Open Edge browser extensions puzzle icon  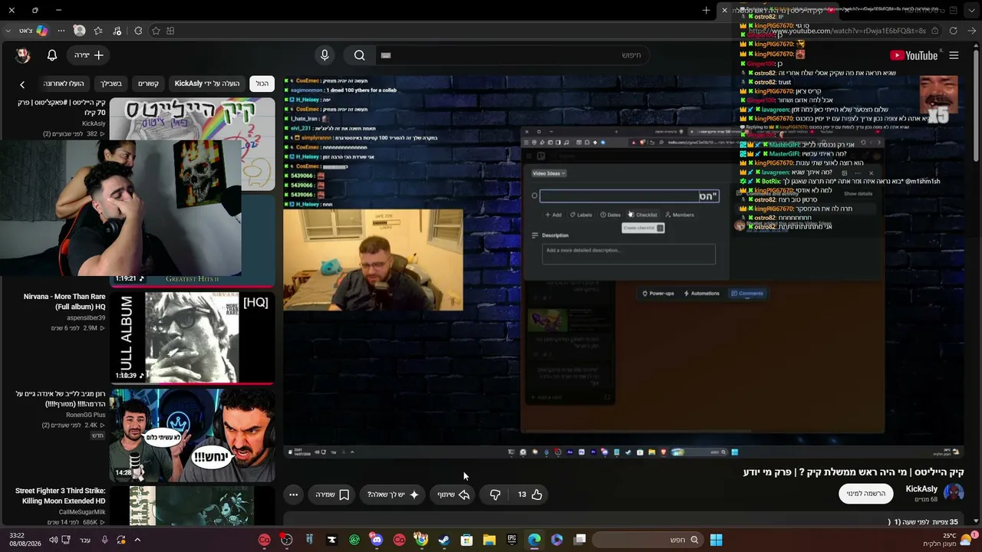pyautogui.click(x=137, y=31)
